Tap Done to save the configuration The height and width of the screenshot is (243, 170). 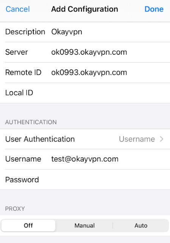[154, 9]
